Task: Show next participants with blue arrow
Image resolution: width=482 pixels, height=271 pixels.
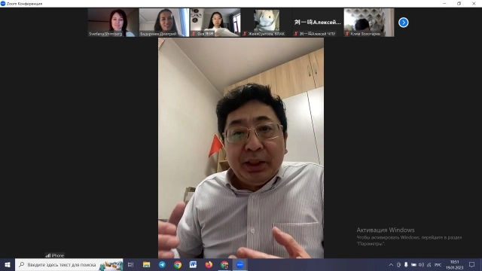Action: (x=404, y=23)
